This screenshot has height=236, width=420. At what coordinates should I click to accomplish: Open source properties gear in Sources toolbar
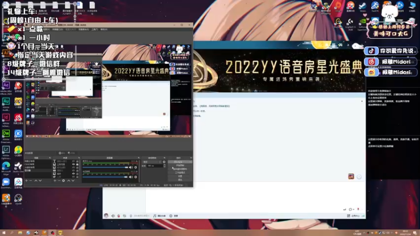pyautogui.click(x=64, y=180)
